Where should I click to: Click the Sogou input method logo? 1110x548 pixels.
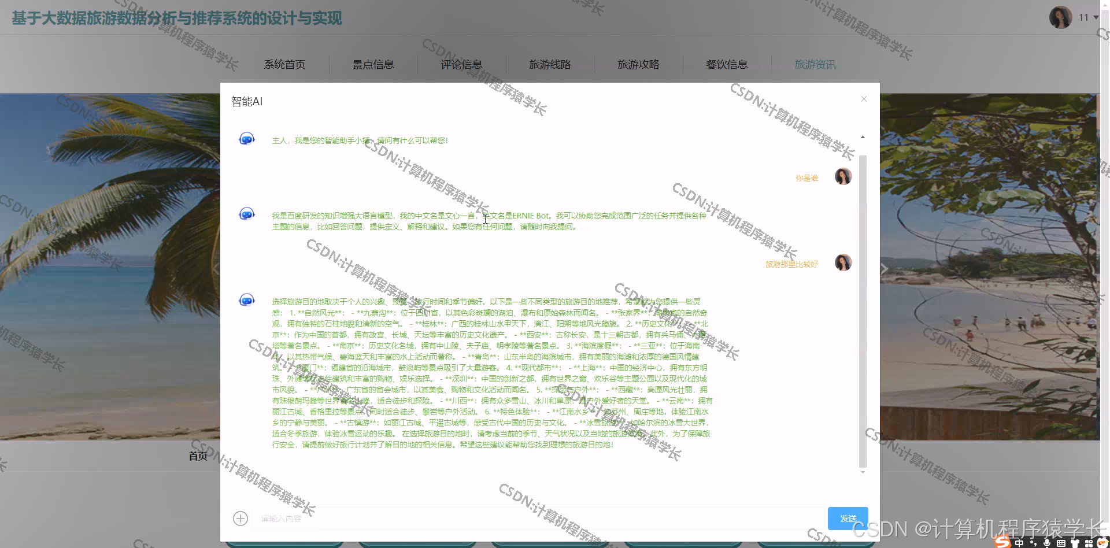1003,542
